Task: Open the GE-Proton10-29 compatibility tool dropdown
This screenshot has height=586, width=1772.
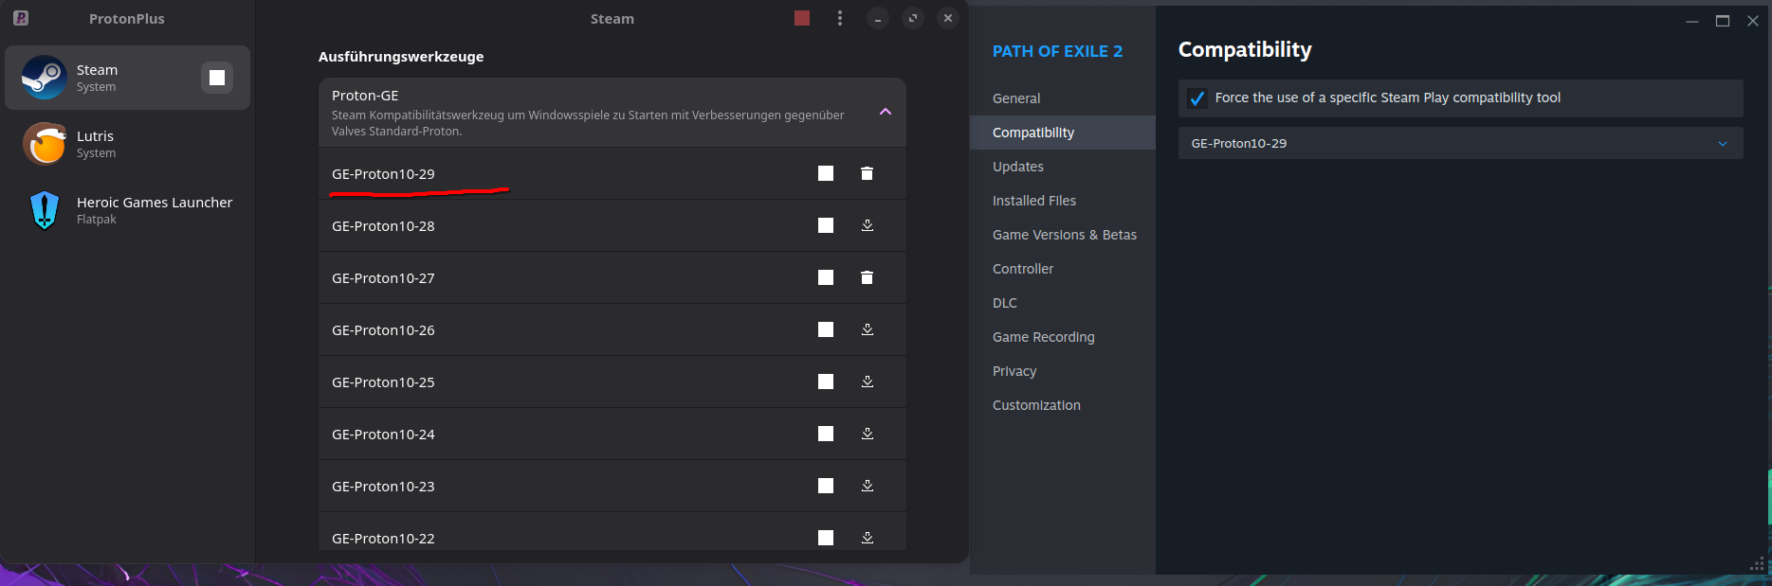Action: coord(1460,144)
